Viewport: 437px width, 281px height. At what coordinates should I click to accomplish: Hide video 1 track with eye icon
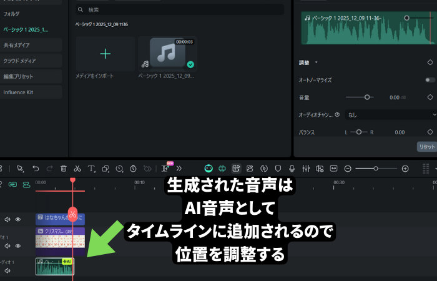click(18, 246)
